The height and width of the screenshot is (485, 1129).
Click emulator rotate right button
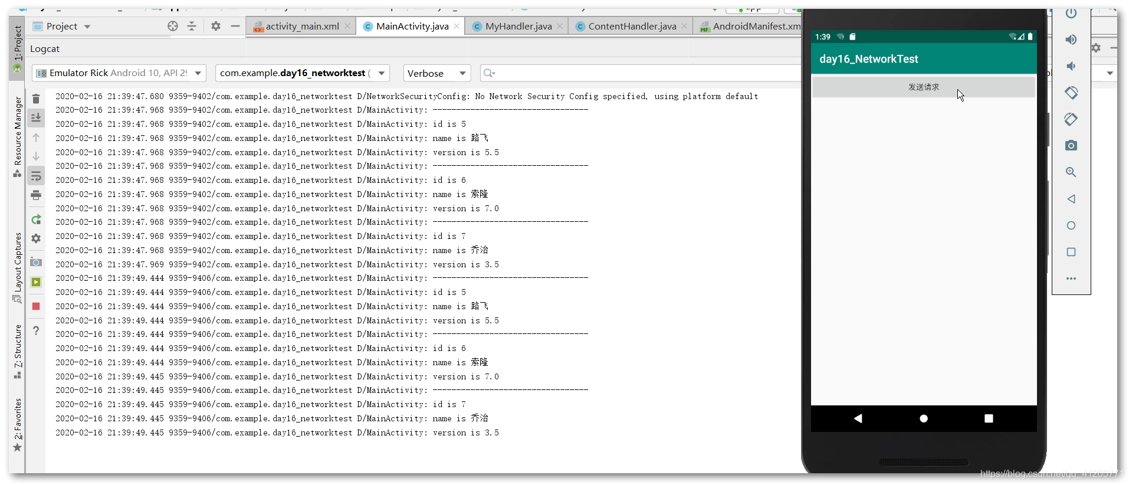pyautogui.click(x=1071, y=119)
